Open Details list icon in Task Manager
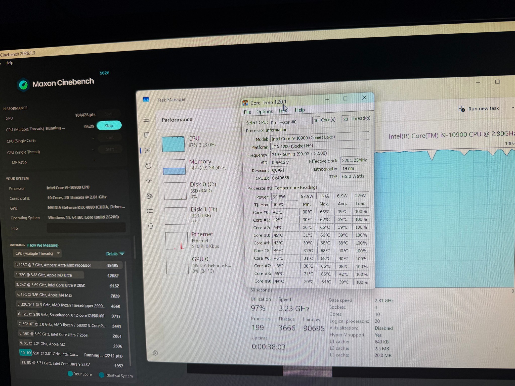 pos(150,211)
